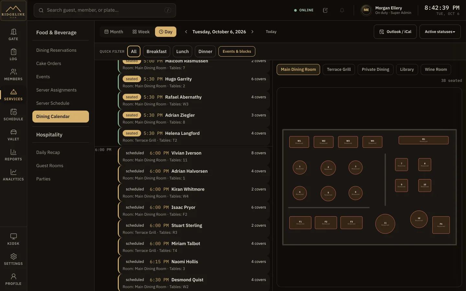Switch to Terrace Grill room tab
This screenshot has height=291, width=466.
pyautogui.click(x=339, y=70)
